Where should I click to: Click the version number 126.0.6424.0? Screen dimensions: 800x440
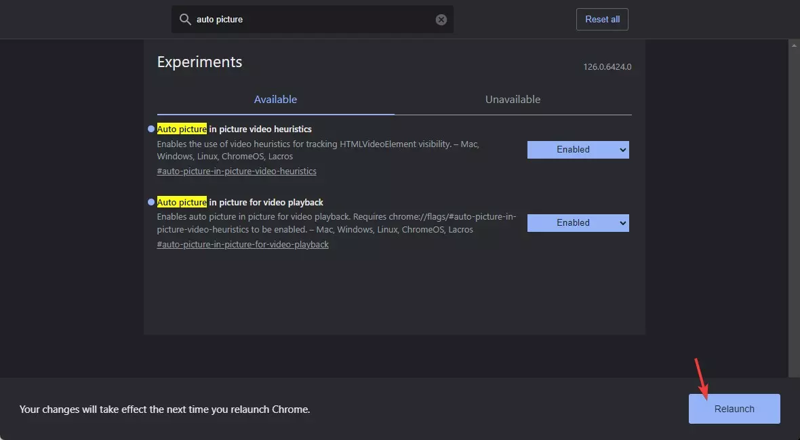tap(607, 66)
